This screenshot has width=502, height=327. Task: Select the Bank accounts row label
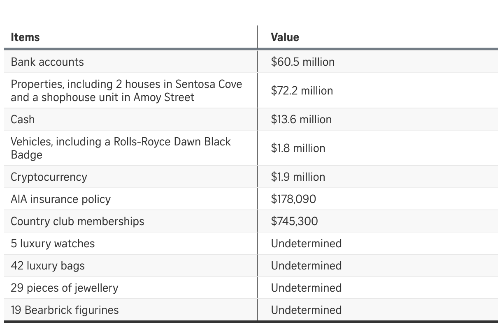point(47,62)
